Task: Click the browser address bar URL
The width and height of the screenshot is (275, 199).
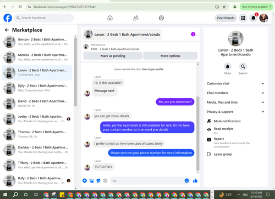Action: tap(64, 7)
